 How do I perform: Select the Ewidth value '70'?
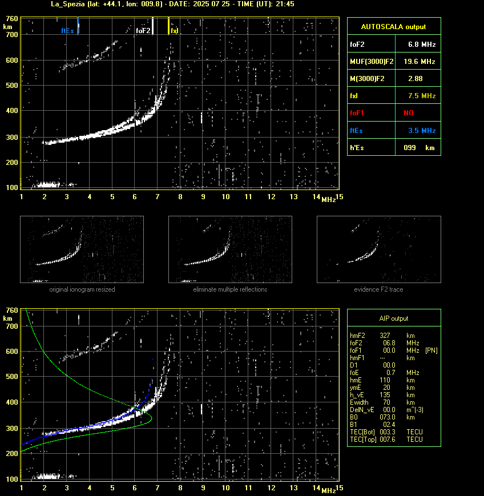386,402
